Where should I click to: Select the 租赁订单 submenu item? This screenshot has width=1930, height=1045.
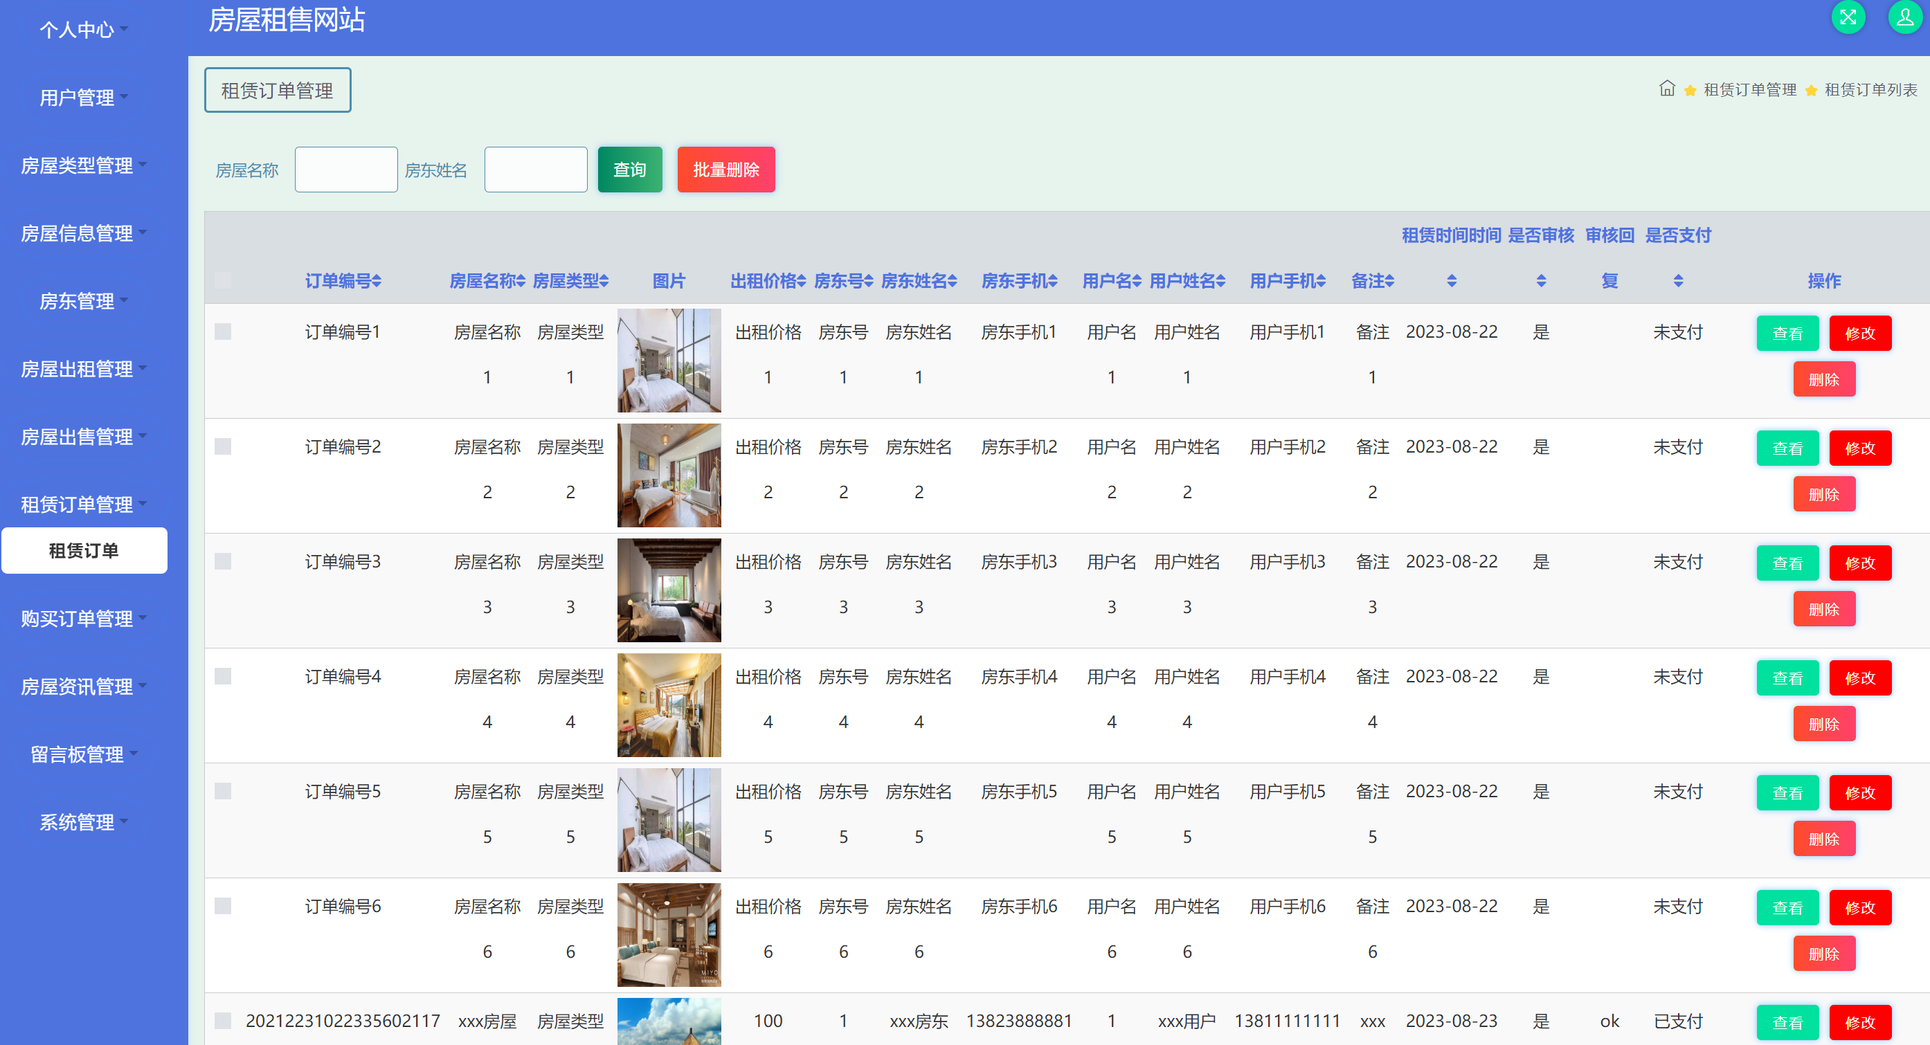point(84,551)
